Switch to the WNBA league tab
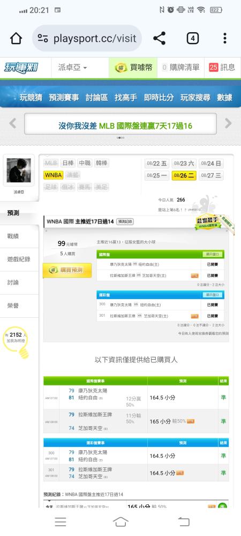Screen dimensions: 241x536 pyautogui.click(x=53, y=175)
